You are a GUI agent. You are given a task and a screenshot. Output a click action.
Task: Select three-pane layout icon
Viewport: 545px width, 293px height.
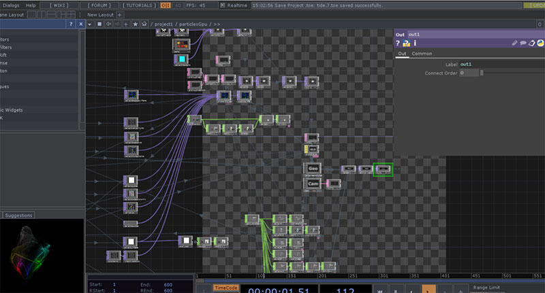pos(61,14)
